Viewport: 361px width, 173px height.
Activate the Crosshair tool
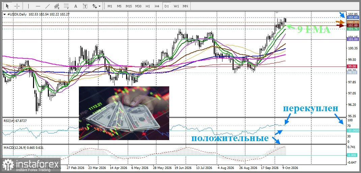coord(17,6)
